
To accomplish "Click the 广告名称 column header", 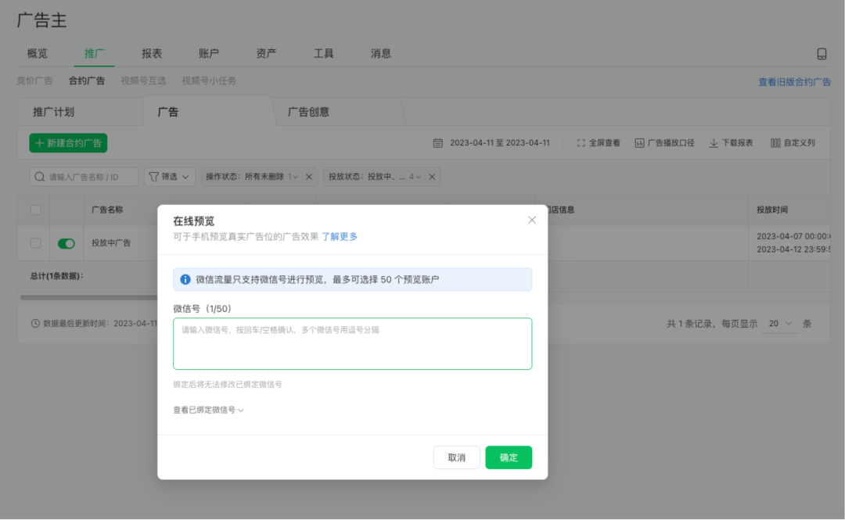I will [107, 210].
